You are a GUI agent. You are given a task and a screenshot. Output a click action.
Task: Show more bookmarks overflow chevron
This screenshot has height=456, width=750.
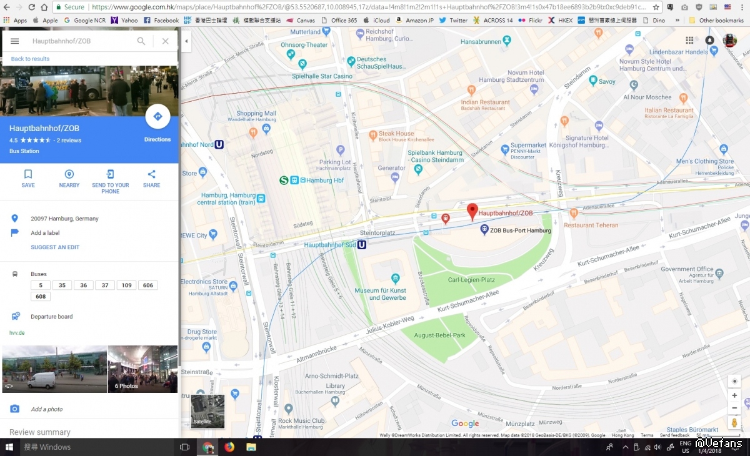click(677, 20)
